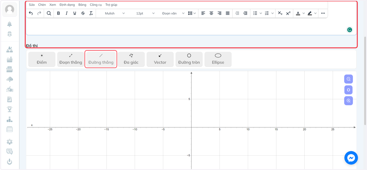Open settings gear in sidebar
Viewport: 367px width, 170px height.
tap(9, 142)
